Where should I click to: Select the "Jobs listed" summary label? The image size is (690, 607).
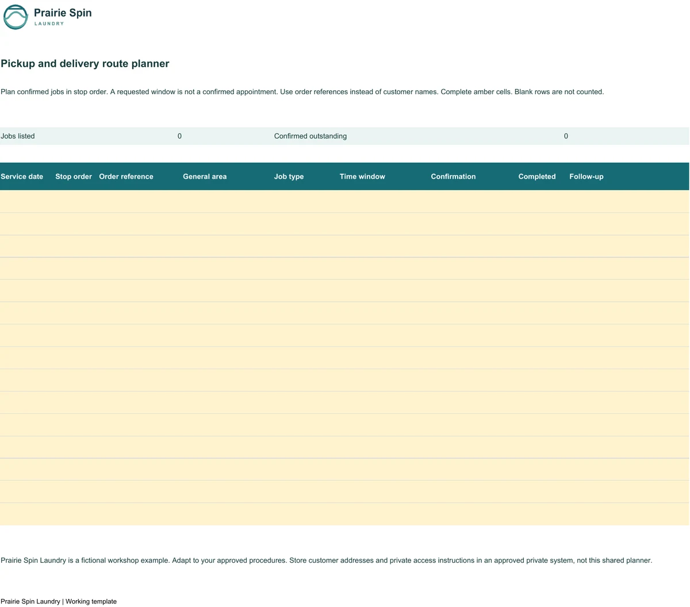click(x=18, y=136)
